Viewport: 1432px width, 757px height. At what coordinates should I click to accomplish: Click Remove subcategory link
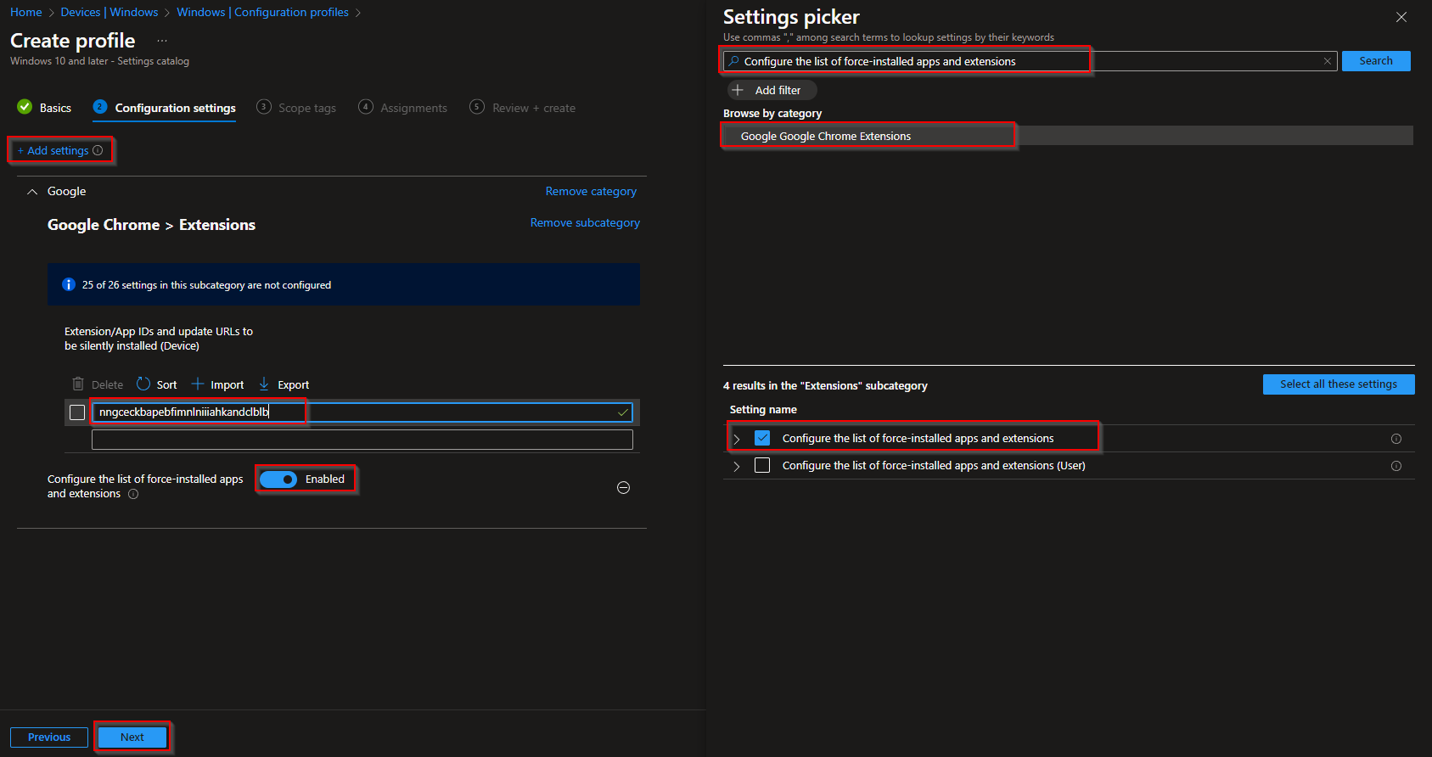coord(585,222)
